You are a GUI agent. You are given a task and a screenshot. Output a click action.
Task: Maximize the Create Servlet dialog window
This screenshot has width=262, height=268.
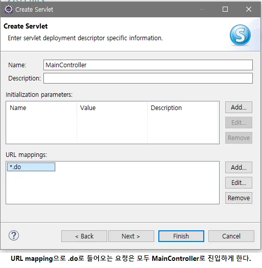[x=225, y=9]
